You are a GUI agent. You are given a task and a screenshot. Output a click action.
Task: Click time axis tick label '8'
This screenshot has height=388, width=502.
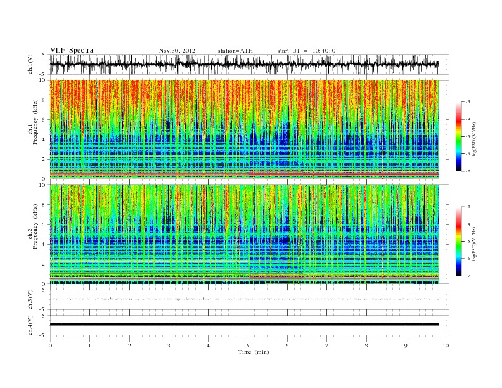(366, 346)
